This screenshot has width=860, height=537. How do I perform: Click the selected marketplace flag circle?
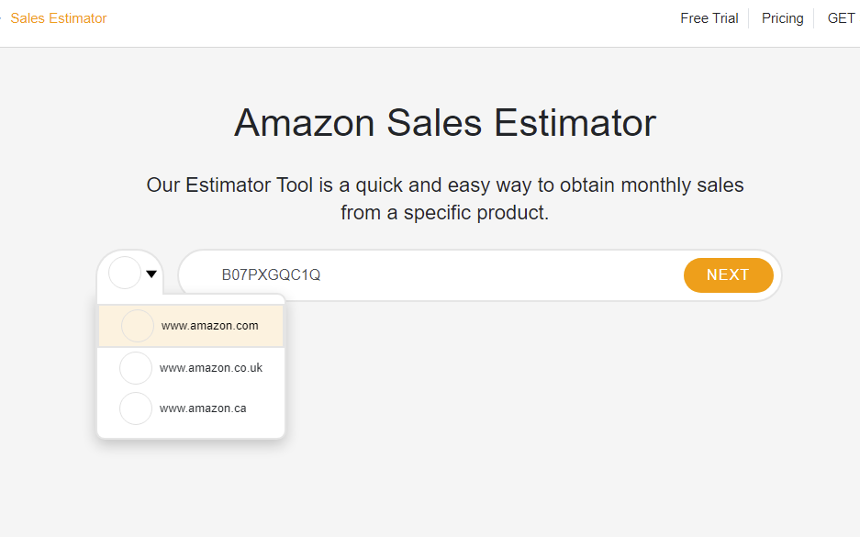(125, 273)
